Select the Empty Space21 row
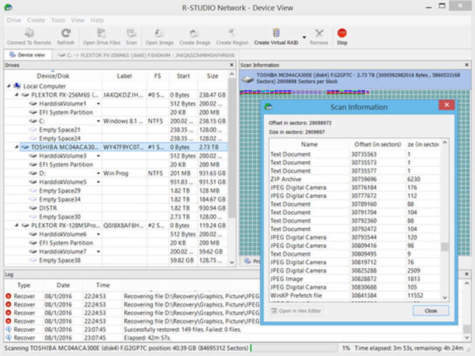Viewport: 475px width, 356px height. [116, 130]
